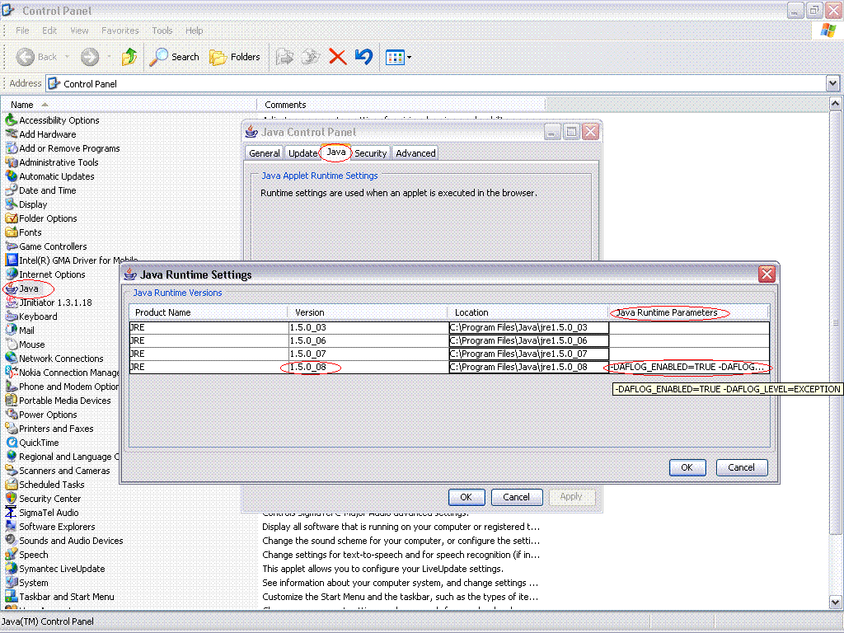The height and width of the screenshot is (633, 844).
Task: Click the Forward navigation arrow
Action: click(x=90, y=57)
